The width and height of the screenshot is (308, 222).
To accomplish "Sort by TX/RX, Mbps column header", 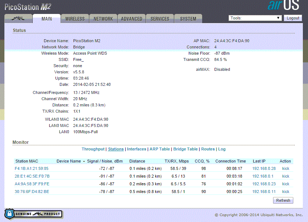I will coord(176,161).
